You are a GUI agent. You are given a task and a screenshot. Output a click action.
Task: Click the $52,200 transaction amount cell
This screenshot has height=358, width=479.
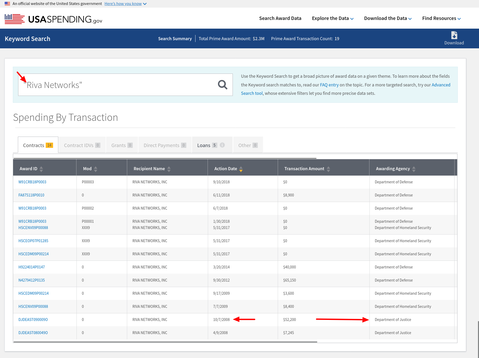[x=290, y=320]
